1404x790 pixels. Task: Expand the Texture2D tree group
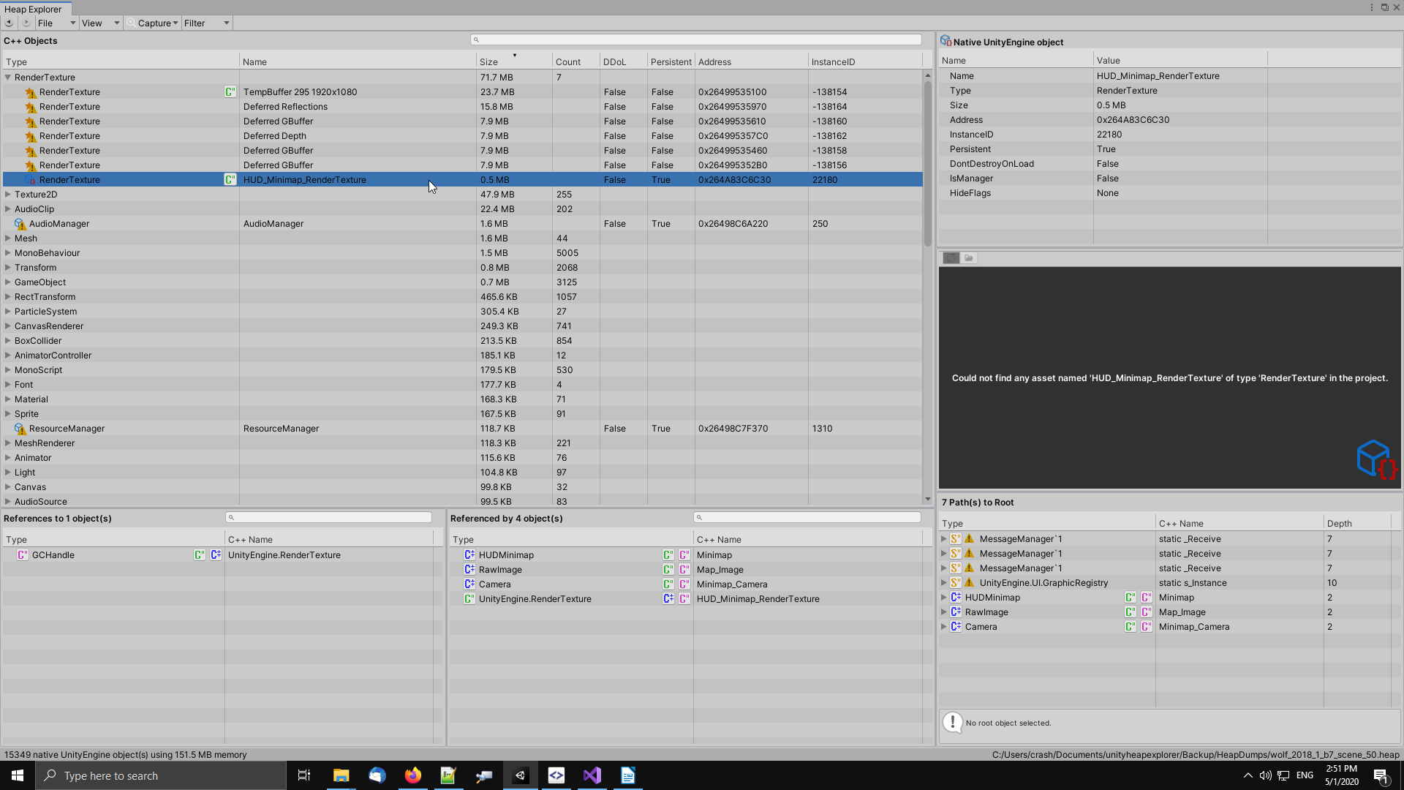click(x=8, y=195)
